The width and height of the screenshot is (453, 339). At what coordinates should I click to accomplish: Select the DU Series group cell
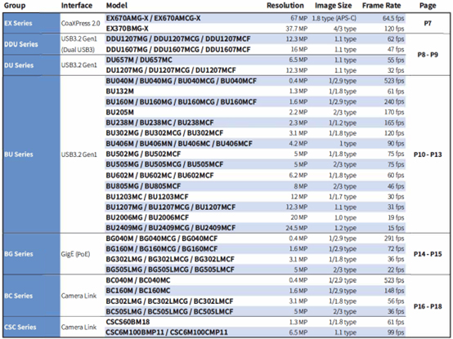(31, 65)
